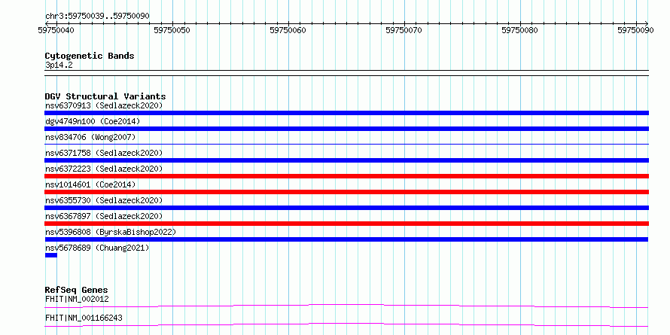Click ruler tick label 59750090

pyautogui.click(x=636, y=30)
